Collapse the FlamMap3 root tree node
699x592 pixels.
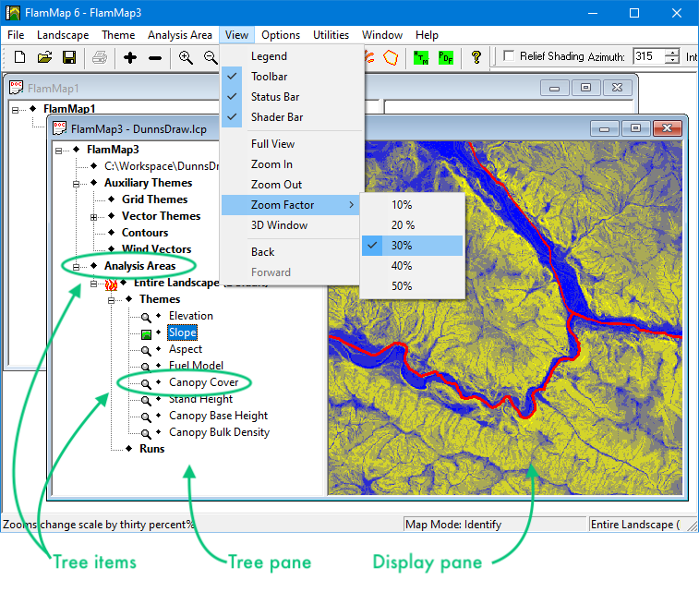pyautogui.click(x=58, y=151)
